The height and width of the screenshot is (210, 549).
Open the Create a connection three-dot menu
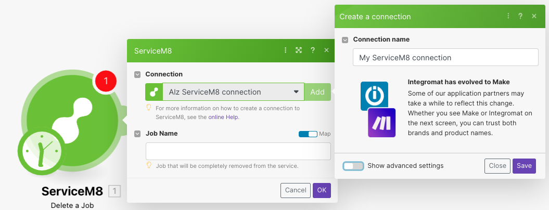[508, 16]
